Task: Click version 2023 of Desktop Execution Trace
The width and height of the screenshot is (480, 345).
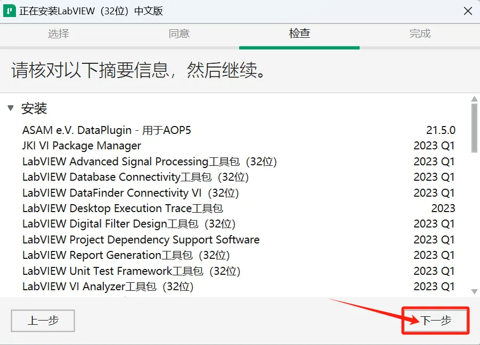Action: 443,208
